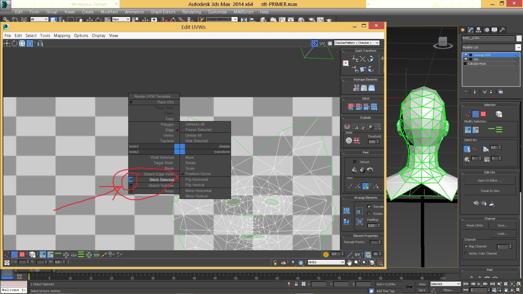
Task: Toggle the Unwrap UVW modifier lightbulb
Action: click(x=466, y=55)
